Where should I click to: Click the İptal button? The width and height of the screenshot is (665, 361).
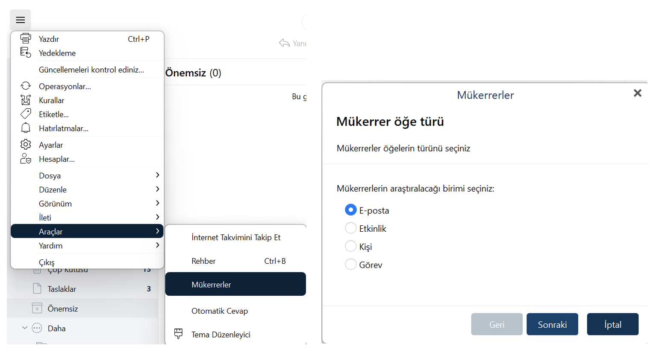[612, 324]
